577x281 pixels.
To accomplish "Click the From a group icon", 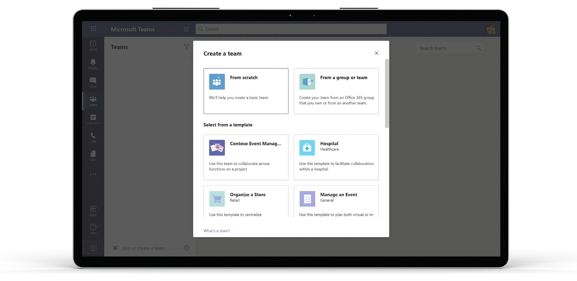I will [307, 82].
